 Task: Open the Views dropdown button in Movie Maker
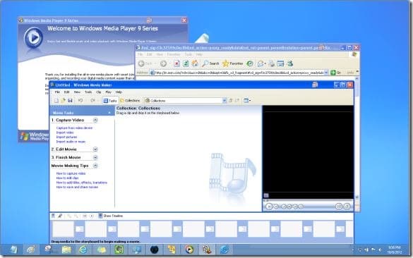(247, 101)
